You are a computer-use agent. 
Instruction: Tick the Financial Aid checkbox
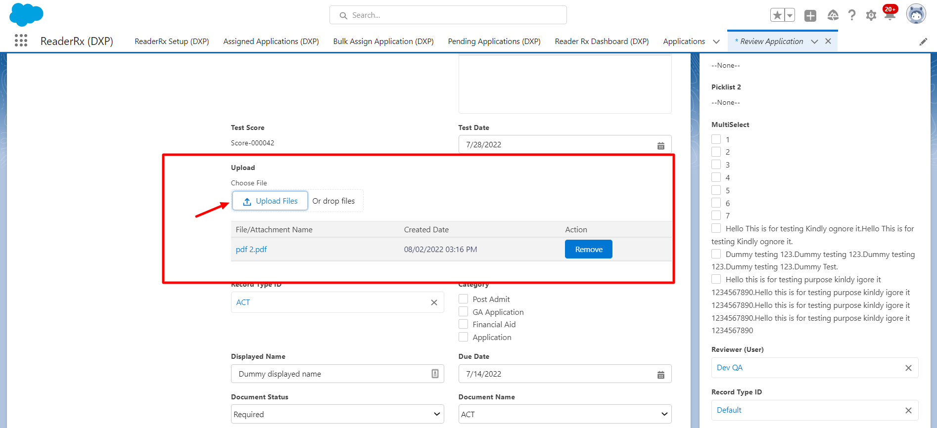coord(464,324)
